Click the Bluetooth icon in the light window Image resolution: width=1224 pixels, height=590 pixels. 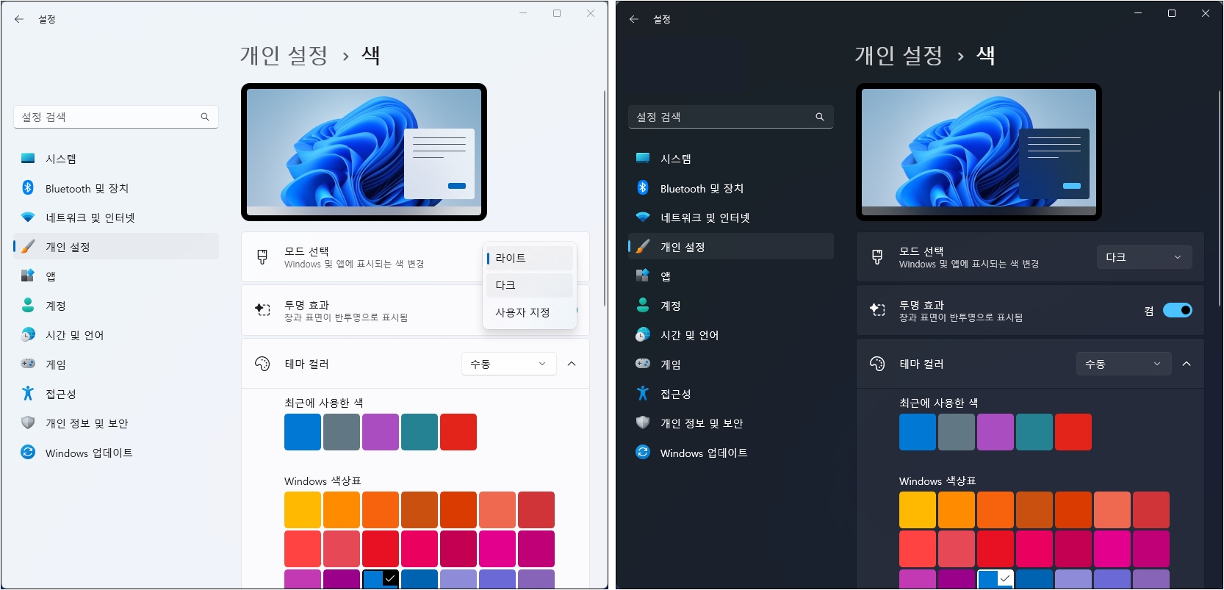[x=28, y=187]
